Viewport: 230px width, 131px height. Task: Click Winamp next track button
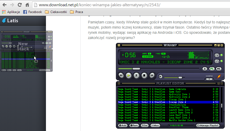point(152,75)
